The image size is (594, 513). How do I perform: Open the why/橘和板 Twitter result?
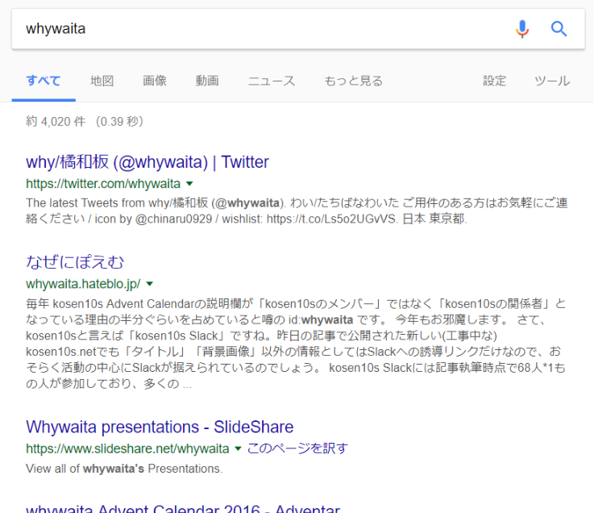pos(147,162)
